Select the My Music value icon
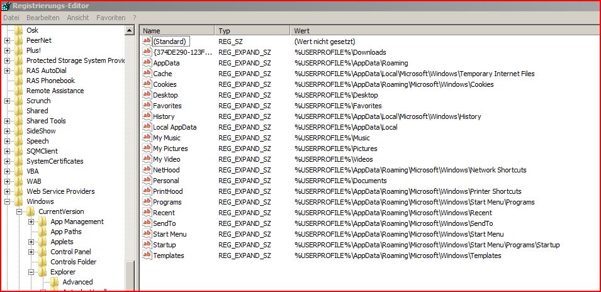 click(x=147, y=138)
